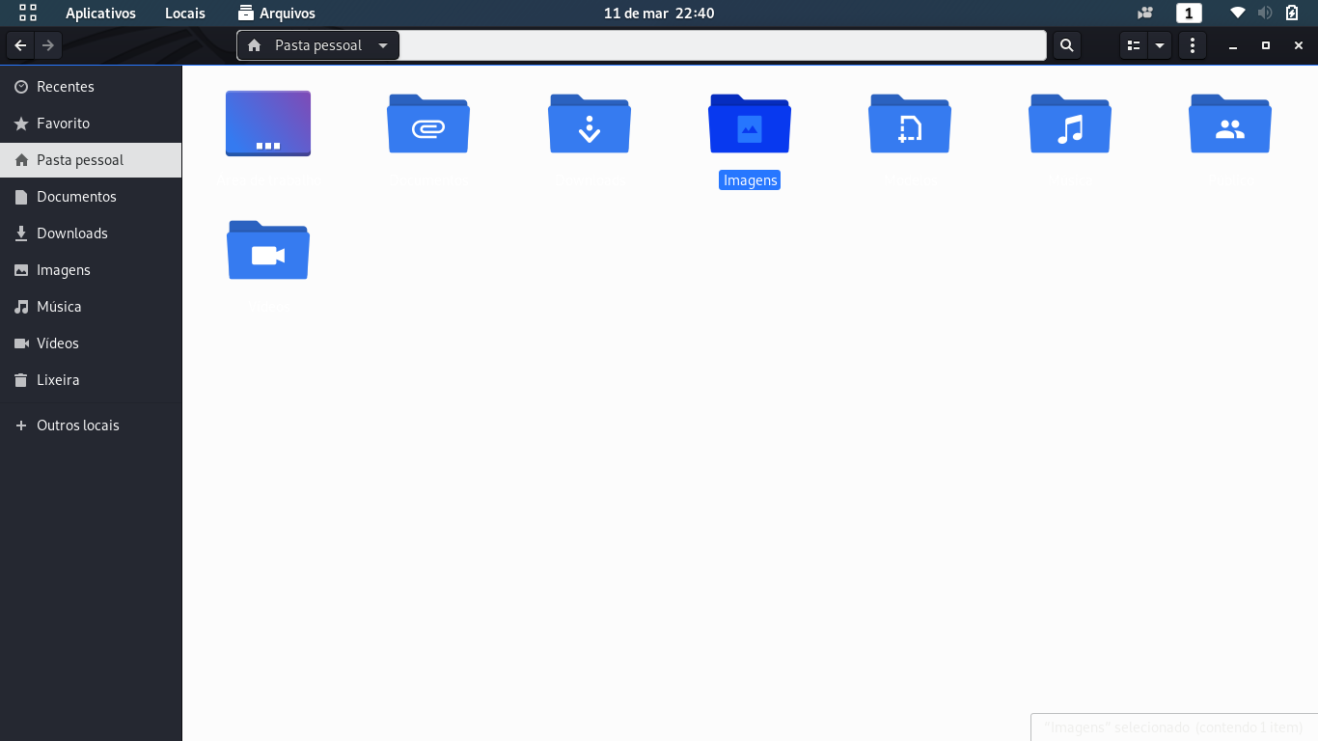Open Recentes in the sidebar
Image resolution: width=1318 pixels, height=741 pixels.
(91, 87)
